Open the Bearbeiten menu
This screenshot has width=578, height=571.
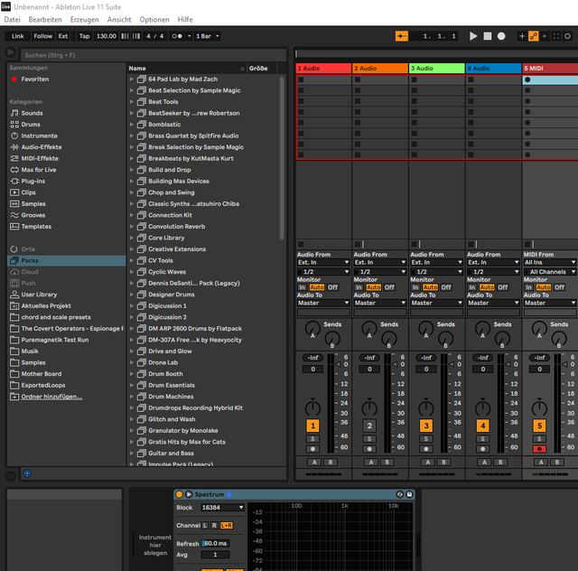pyautogui.click(x=45, y=20)
